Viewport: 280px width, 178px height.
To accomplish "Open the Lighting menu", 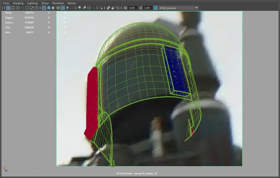I will pyautogui.click(x=32, y=3).
